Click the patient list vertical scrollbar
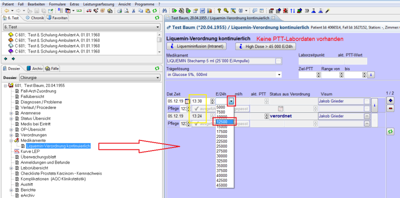This screenshot has width=400, height=198. (159, 43)
